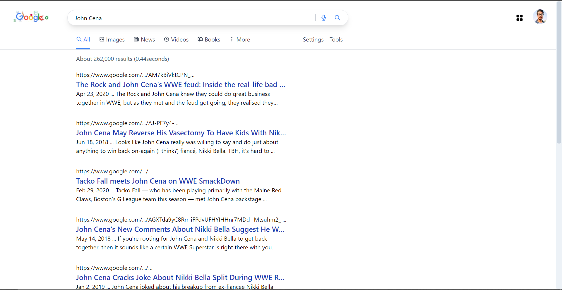
Task: Click the Jun 18, 2018 snippet text
Action: coord(177,146)
